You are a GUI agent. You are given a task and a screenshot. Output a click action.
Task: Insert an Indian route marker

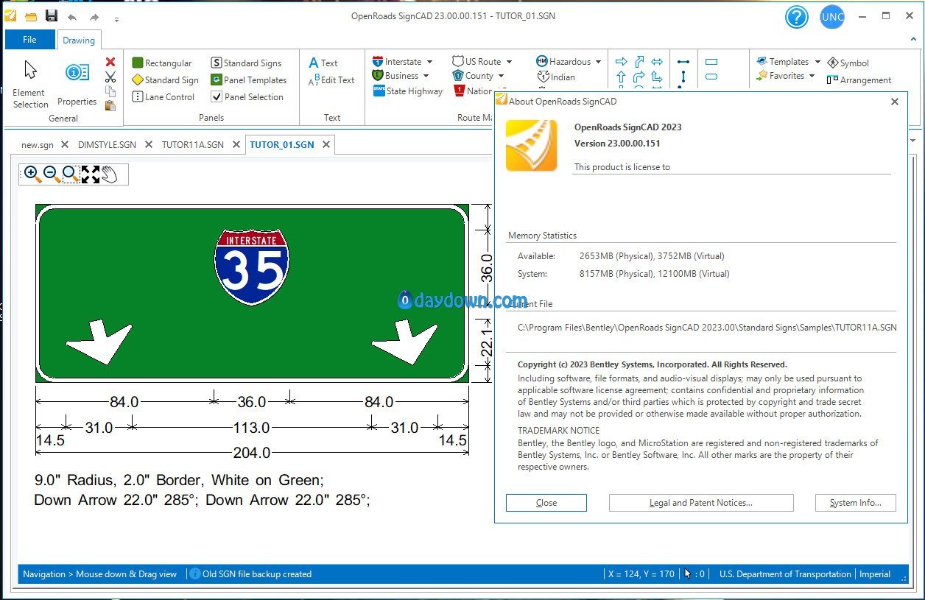(x=557, y=77)
